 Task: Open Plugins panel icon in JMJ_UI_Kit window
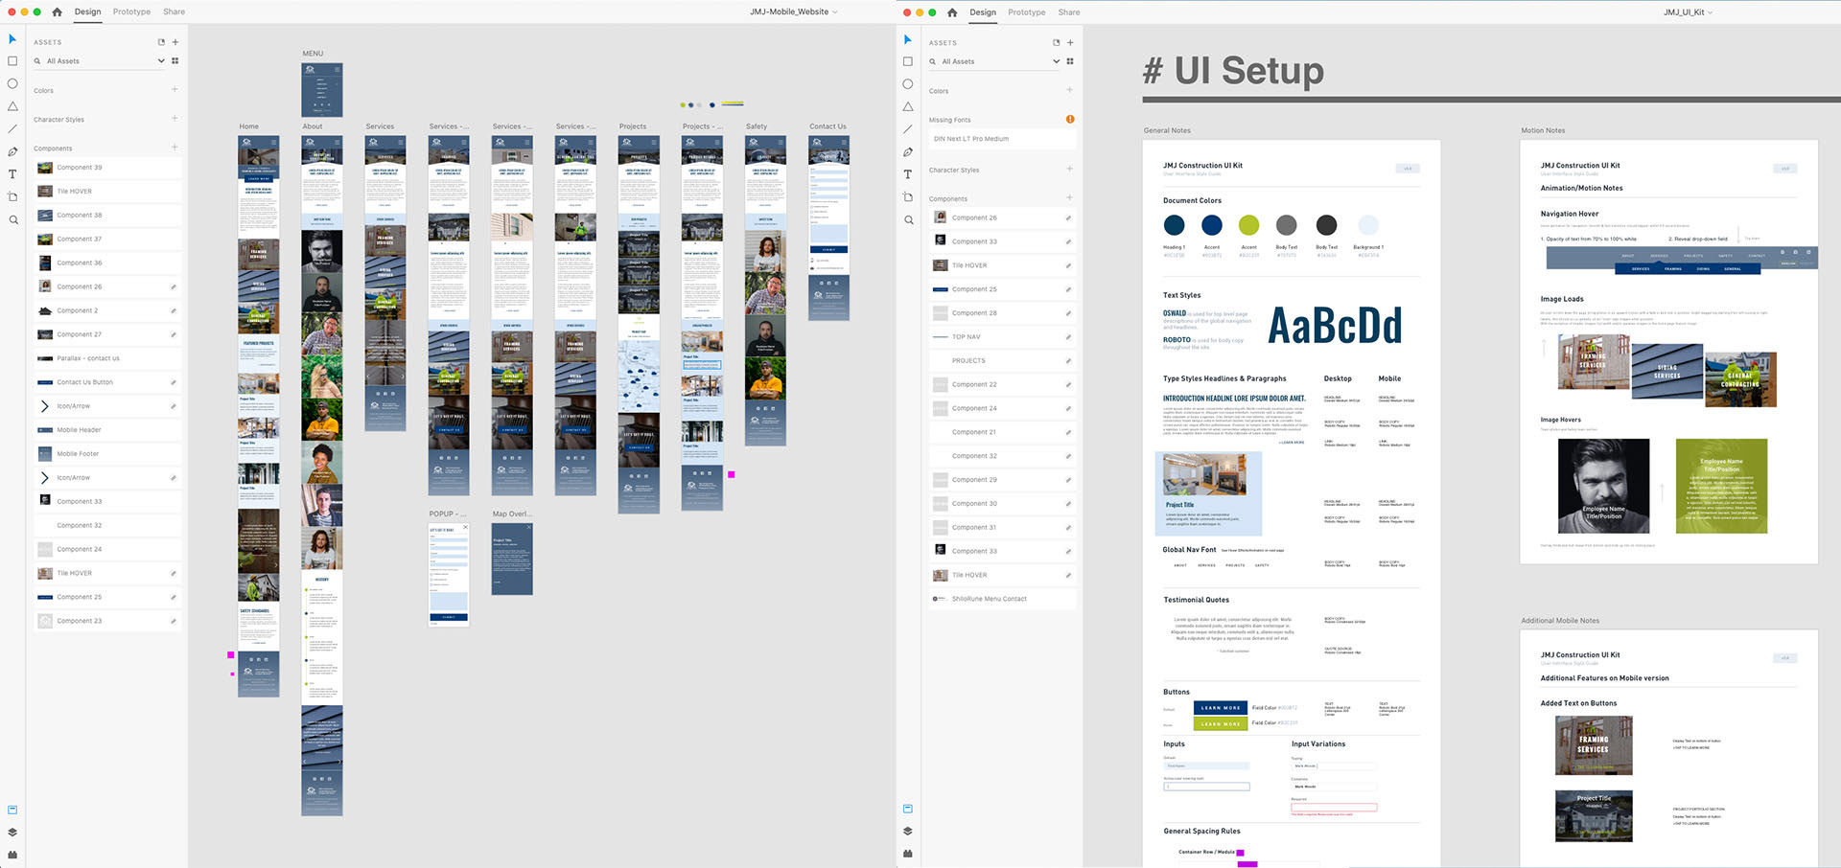[x=908, y=853]
